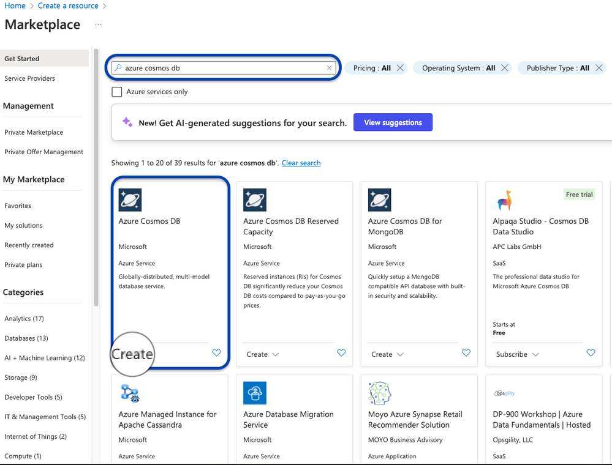The width and height of the screenshot is (612, 465).
Task: Click the Alpaqa Studio llama icon
Action: click(504, 200)
